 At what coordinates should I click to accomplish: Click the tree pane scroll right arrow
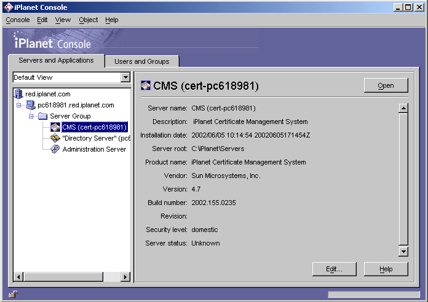coord(125,277)
